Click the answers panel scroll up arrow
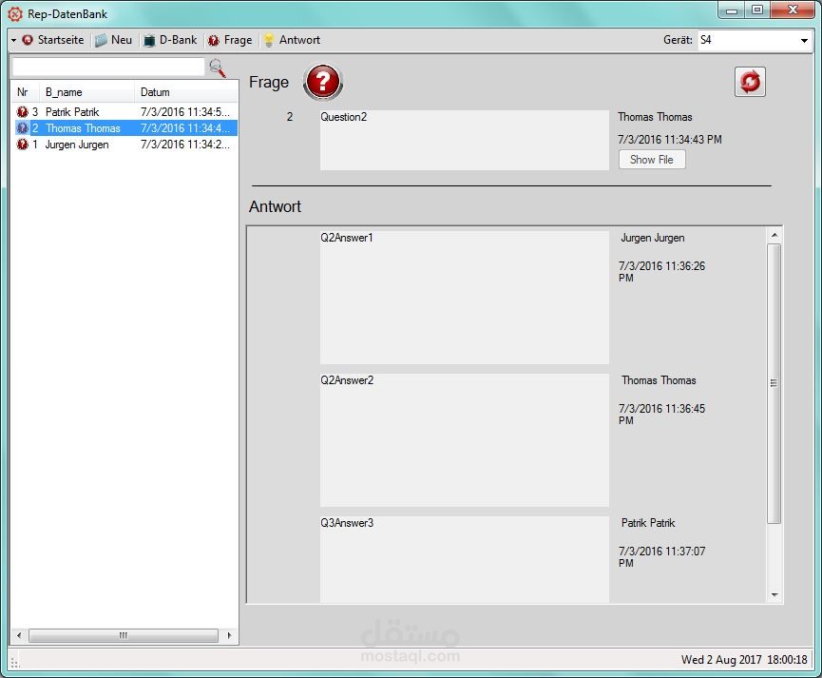This screenshot has width=822, height=678. click(x=774, y=235)
